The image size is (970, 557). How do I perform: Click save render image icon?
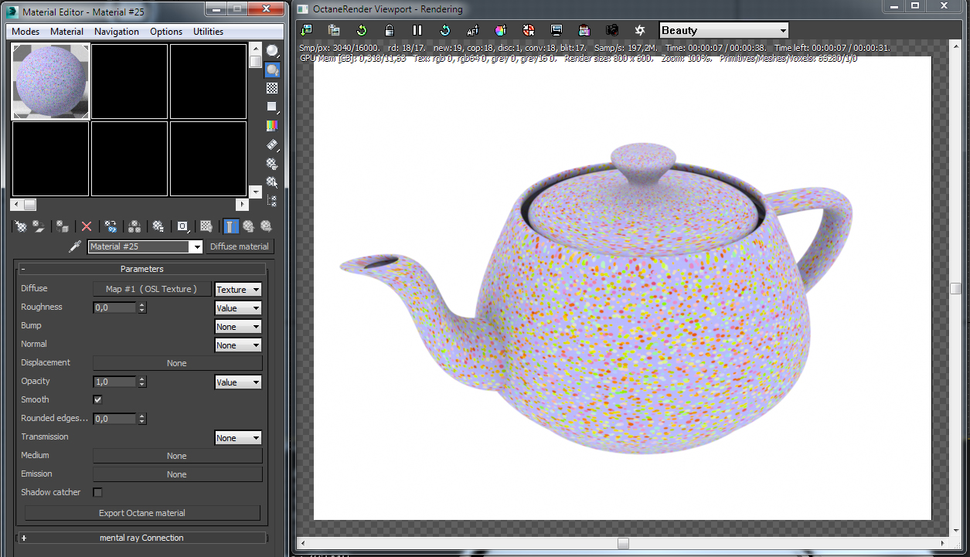point(584,30)
